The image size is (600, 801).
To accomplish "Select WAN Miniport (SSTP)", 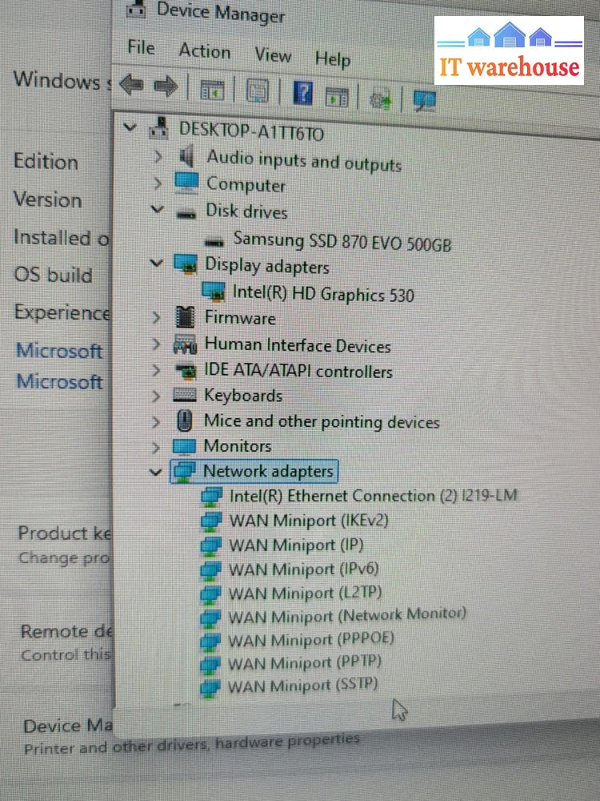I will coord(302,686).
